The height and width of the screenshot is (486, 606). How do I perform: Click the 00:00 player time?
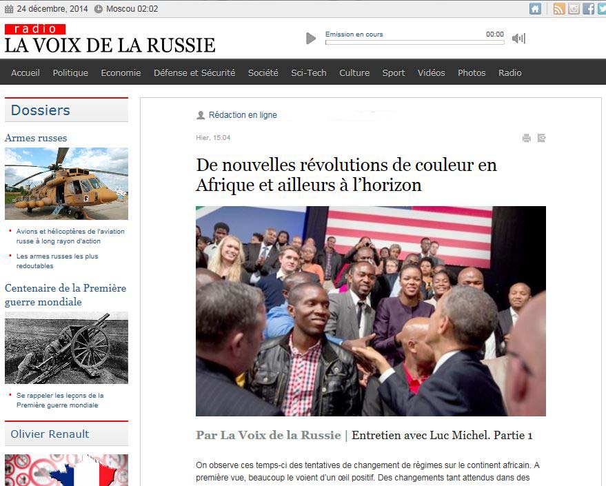coord(495,34)
